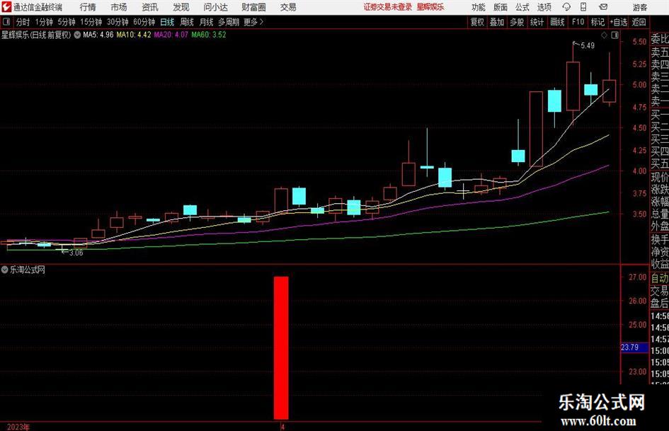Switch to 周线 weekly tab
Viewport: 669px width, 431px height.
pyautogui.click(x=187, y=22)
